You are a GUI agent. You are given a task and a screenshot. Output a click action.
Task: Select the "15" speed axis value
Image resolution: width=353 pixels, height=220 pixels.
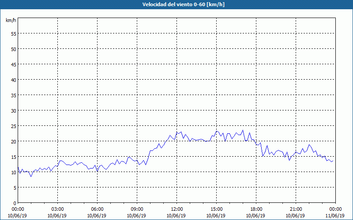tap(14, 157)
